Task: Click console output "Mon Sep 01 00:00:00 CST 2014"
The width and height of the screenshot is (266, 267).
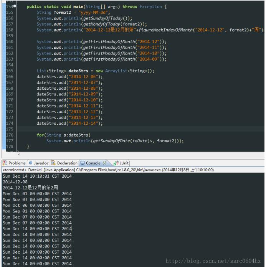Action: (x=37, y=211)
